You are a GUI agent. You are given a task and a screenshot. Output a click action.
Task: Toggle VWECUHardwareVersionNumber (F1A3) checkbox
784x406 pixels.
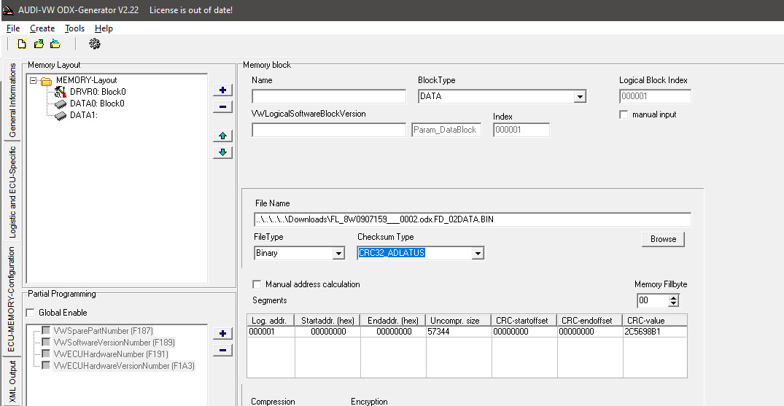point(45,365)
